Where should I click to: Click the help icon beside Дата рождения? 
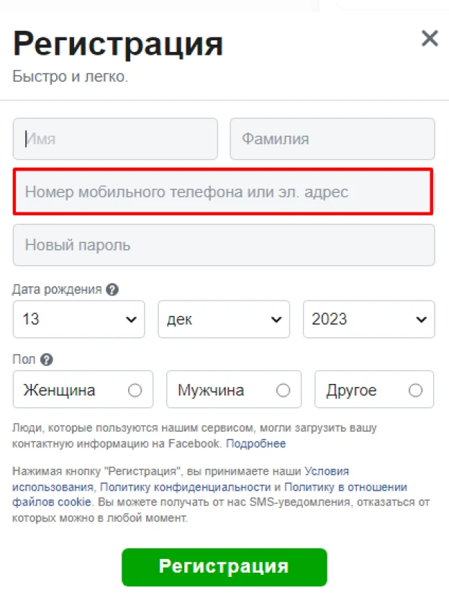point(112,290)
